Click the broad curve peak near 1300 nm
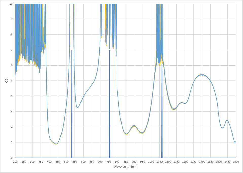This screenshot has width=243, height=173. pyautogui.click(x=202, y=75)
